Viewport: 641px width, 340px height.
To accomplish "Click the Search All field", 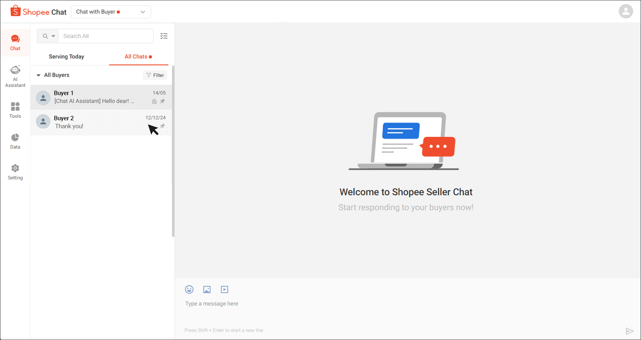I will tap(106, 36).
